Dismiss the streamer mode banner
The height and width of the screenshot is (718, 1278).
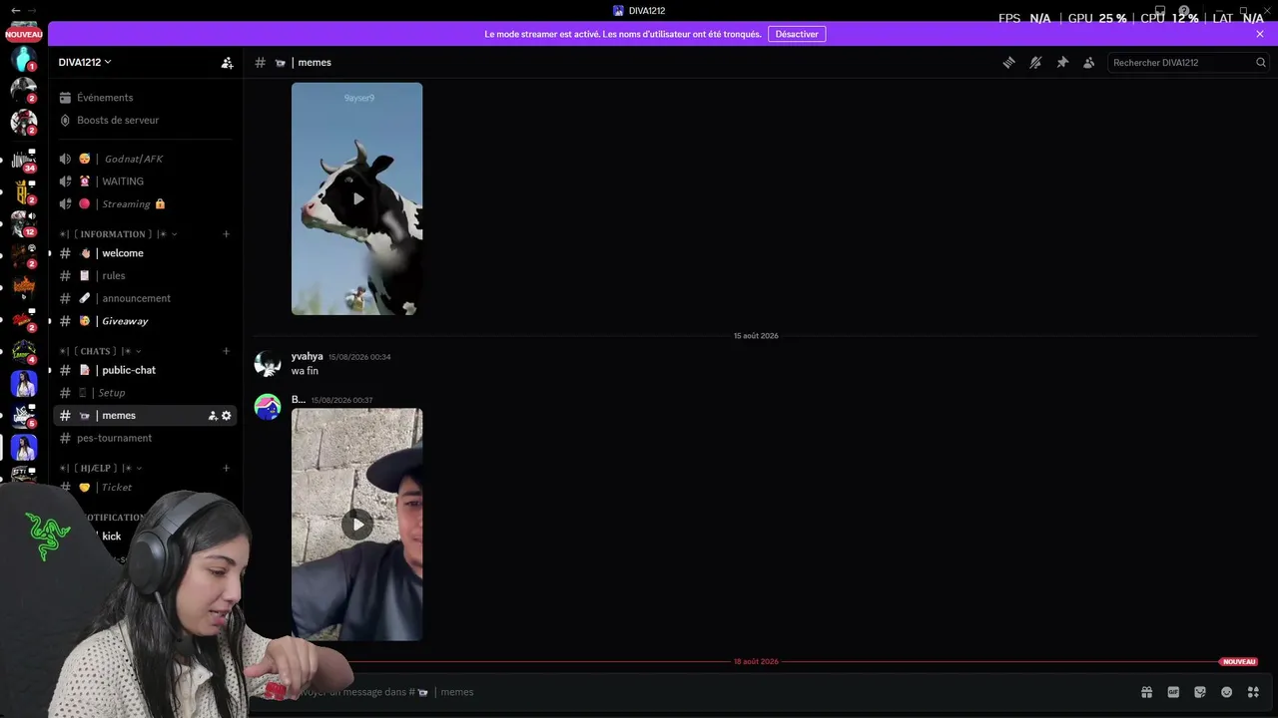1260,34
